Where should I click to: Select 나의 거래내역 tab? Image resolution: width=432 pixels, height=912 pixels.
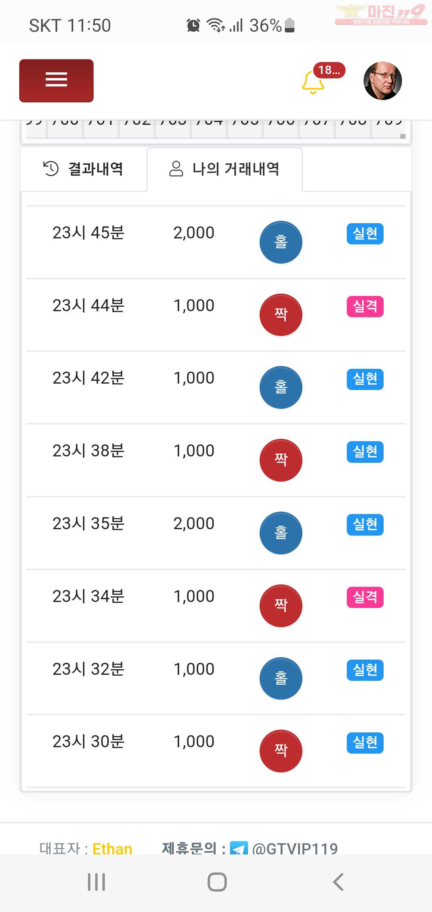pyautogui.click(x=224, y=169)
